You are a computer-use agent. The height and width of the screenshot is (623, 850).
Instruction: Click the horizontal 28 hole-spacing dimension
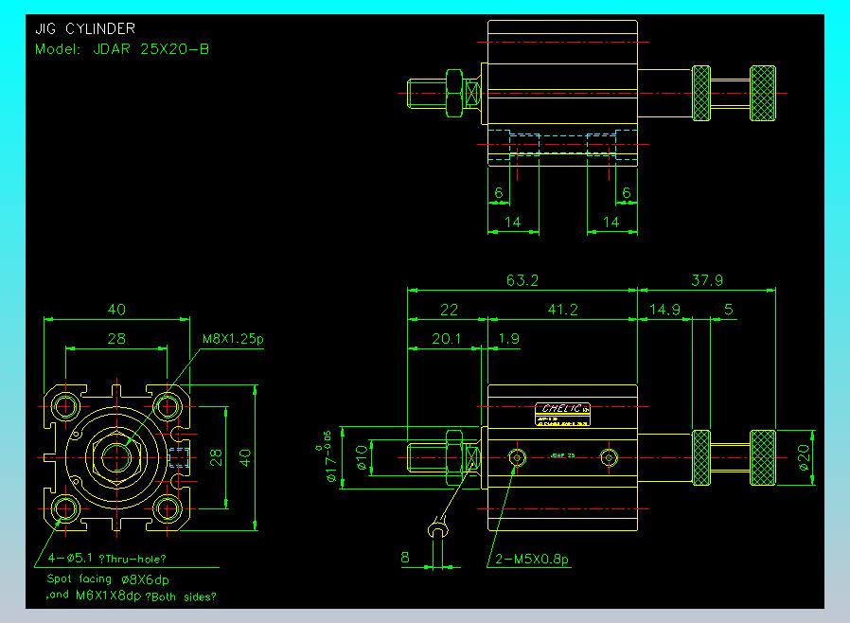[116, 339]
